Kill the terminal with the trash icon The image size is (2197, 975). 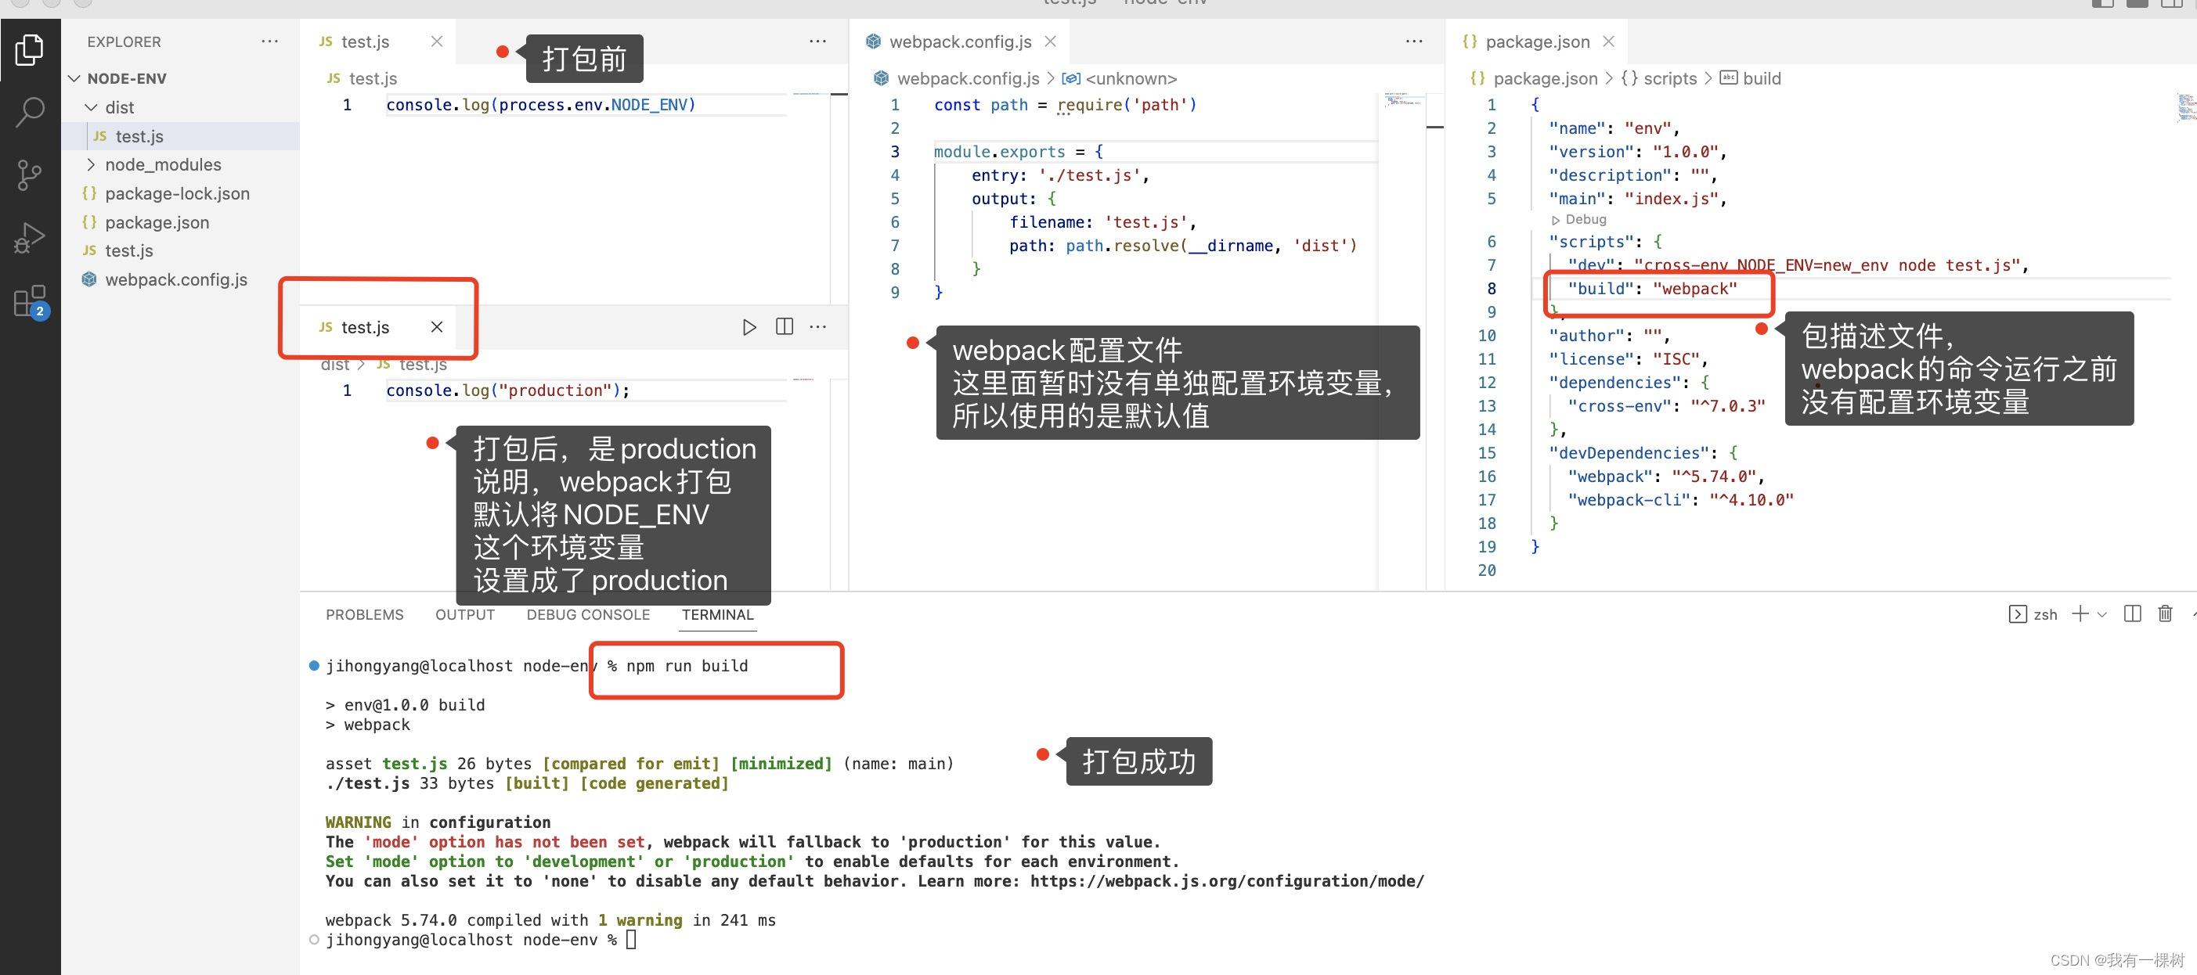(2166, 613)
